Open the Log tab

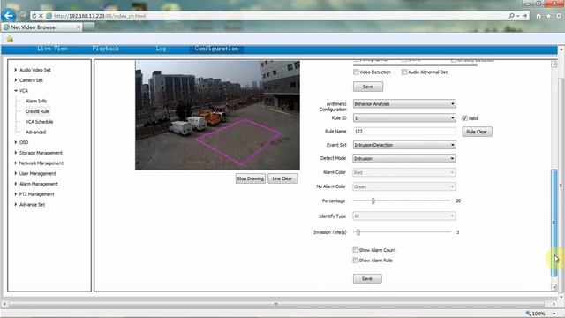[x=161, y=49]
